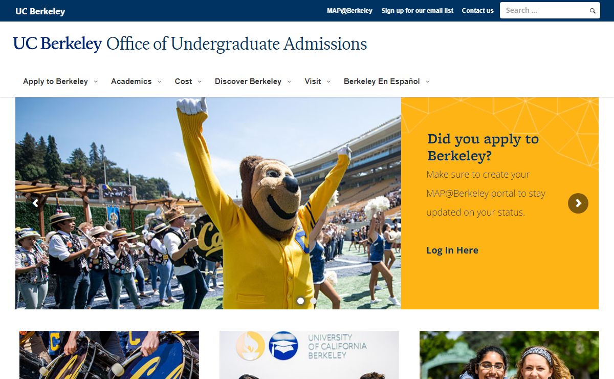
Task: Expand chevron beside Visit
Action: tap(328, 81)
